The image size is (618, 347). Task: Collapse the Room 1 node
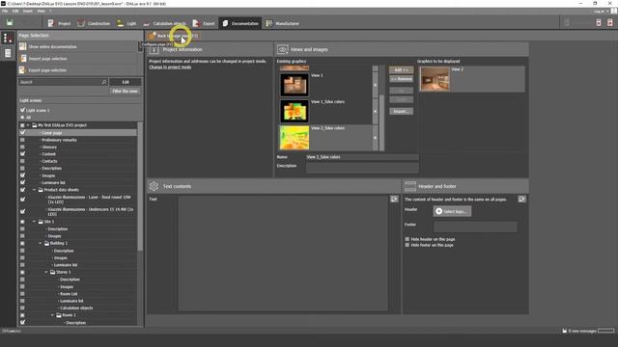pos(52,315)
